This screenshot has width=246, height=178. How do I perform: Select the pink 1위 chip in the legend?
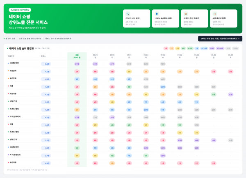pyautogui.click(x=166, y=48)
